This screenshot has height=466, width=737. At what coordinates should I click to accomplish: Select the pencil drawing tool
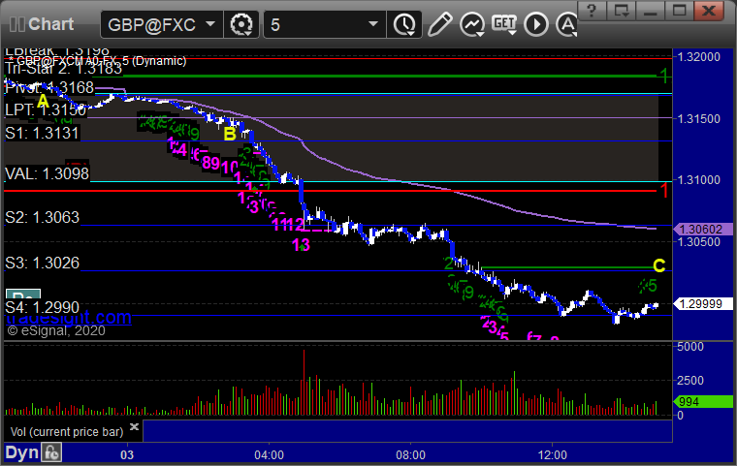coord(440,22)
